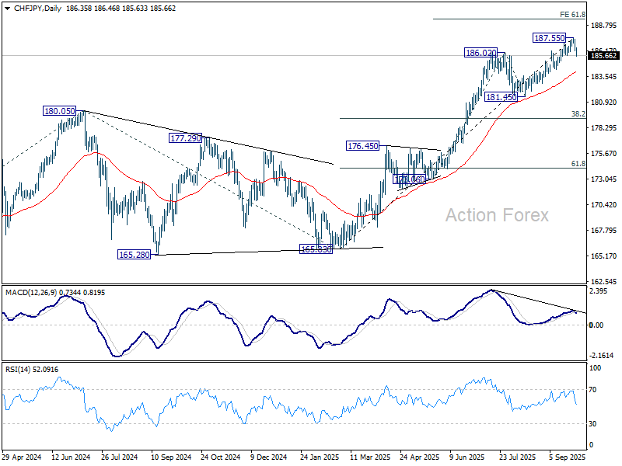Click the RSI scale value 30
Screen dimensions: 622x466
593,424
